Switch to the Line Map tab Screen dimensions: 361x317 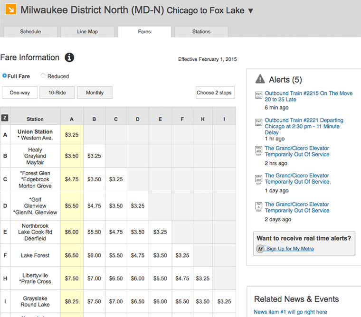pos(87,32)
